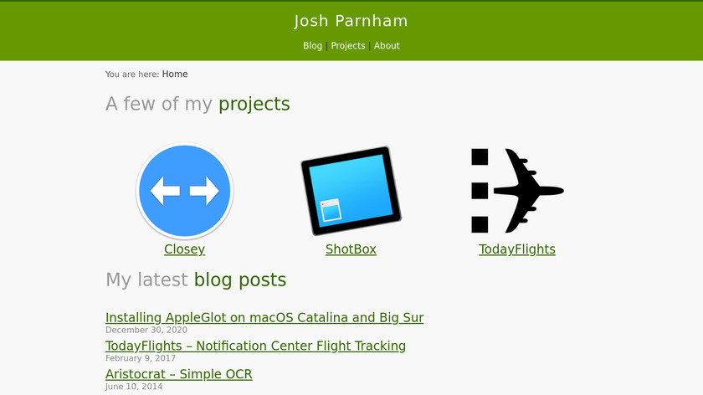Visit the TodayFlights project text link

(517, 249)
